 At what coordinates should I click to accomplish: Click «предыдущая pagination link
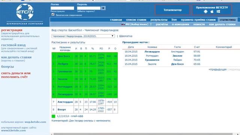217,69
